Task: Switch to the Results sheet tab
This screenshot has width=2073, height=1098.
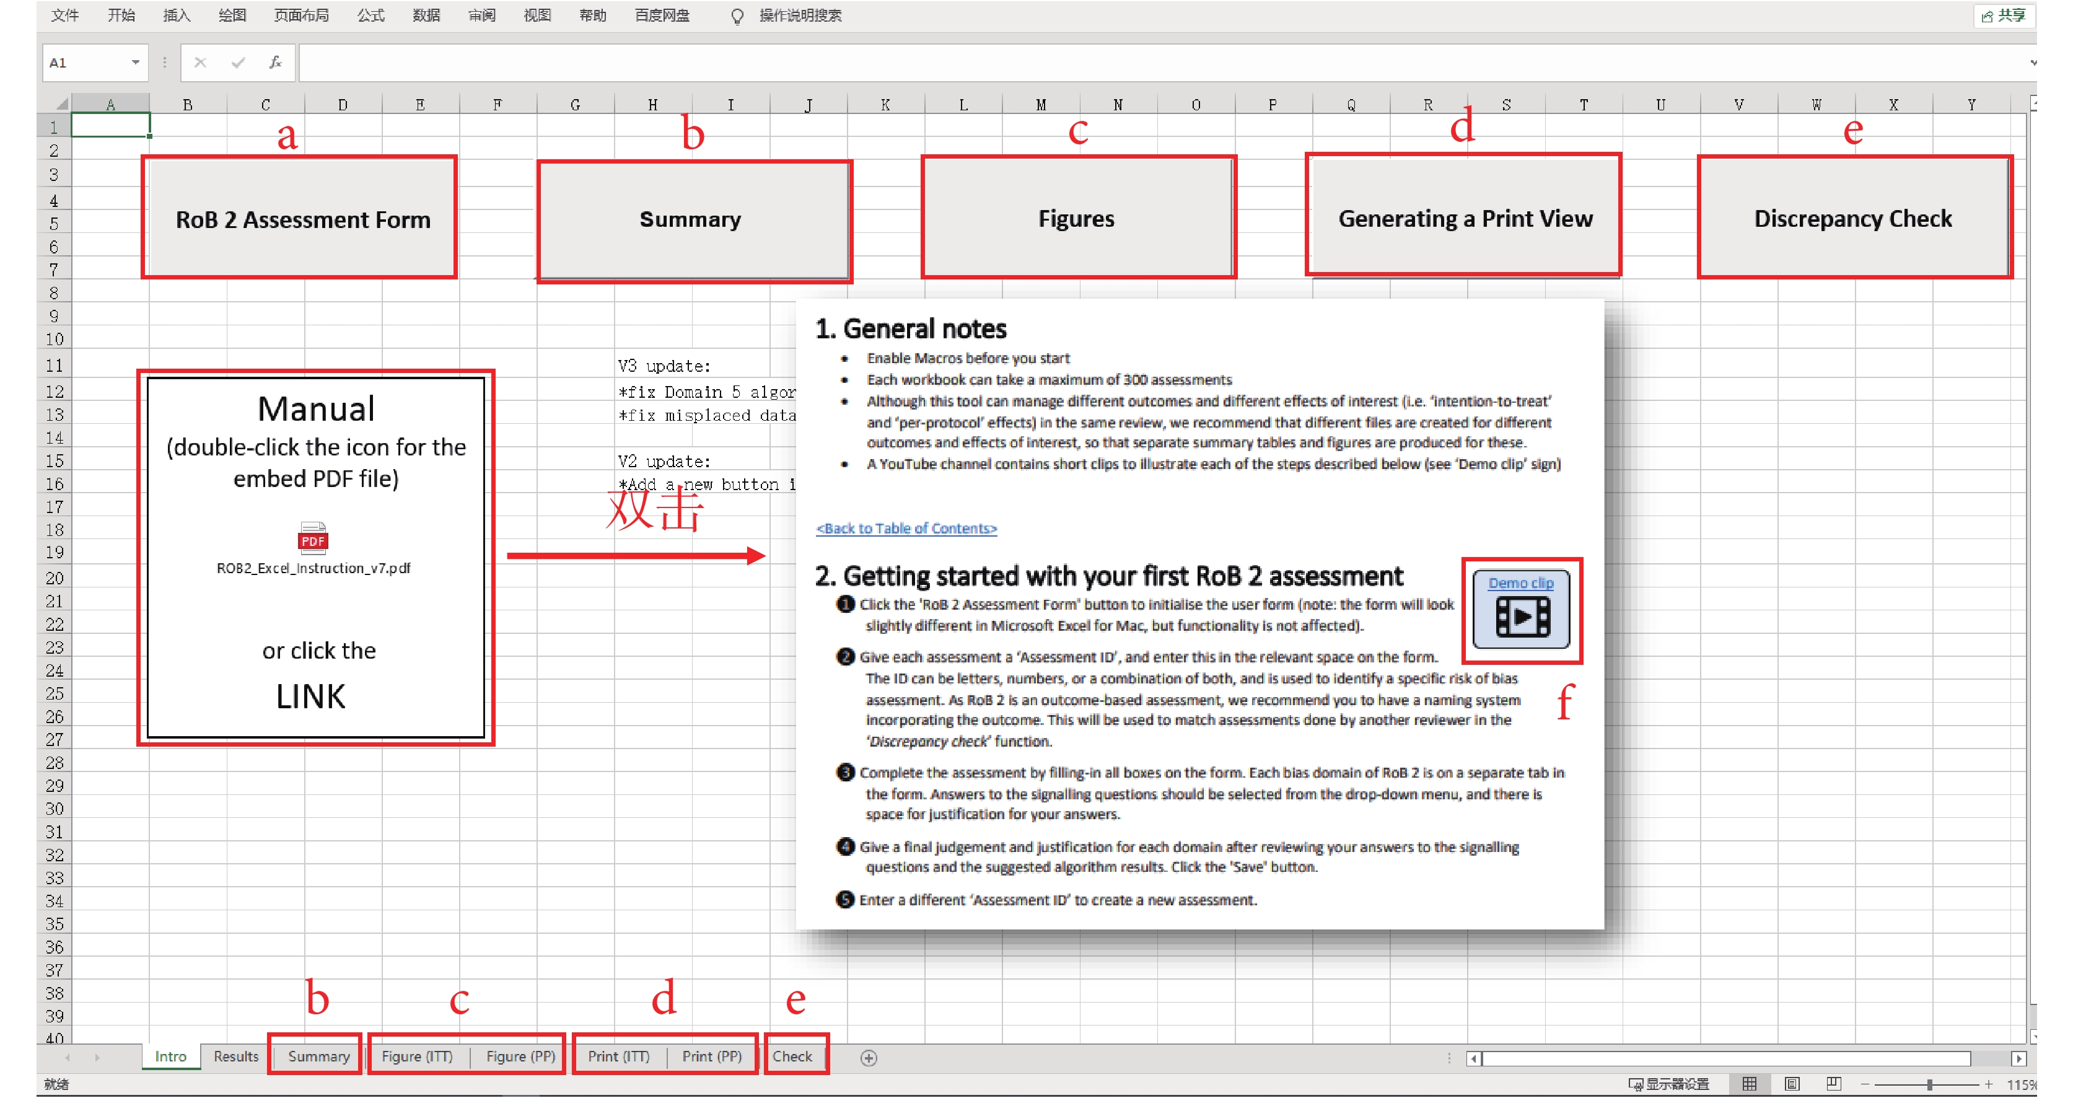Action: (x=236, y=1056)
